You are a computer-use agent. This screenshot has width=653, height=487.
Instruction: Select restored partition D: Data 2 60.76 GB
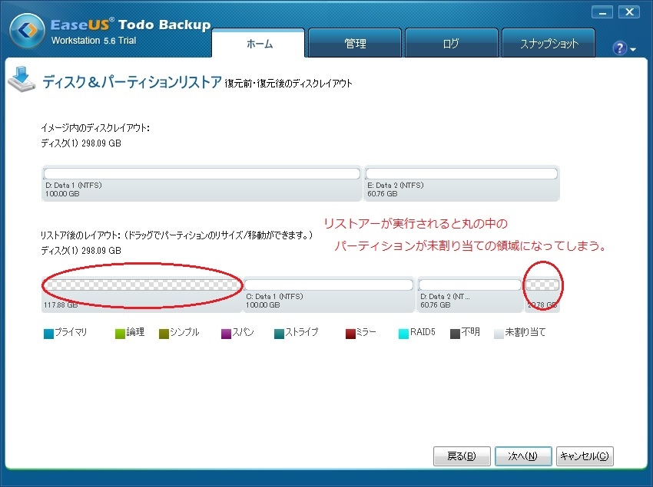469,295
